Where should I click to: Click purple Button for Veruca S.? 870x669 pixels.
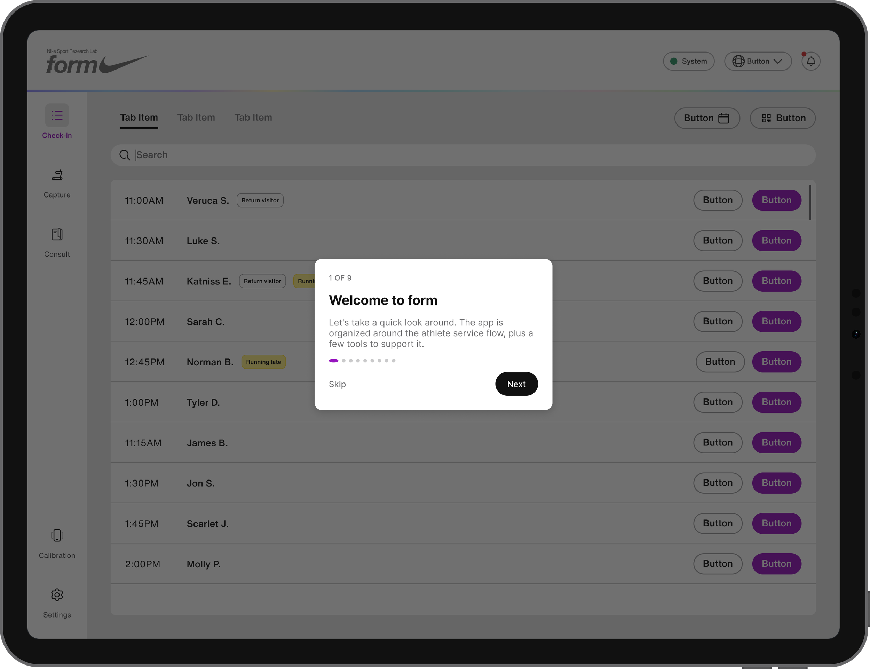coord(776,200)
